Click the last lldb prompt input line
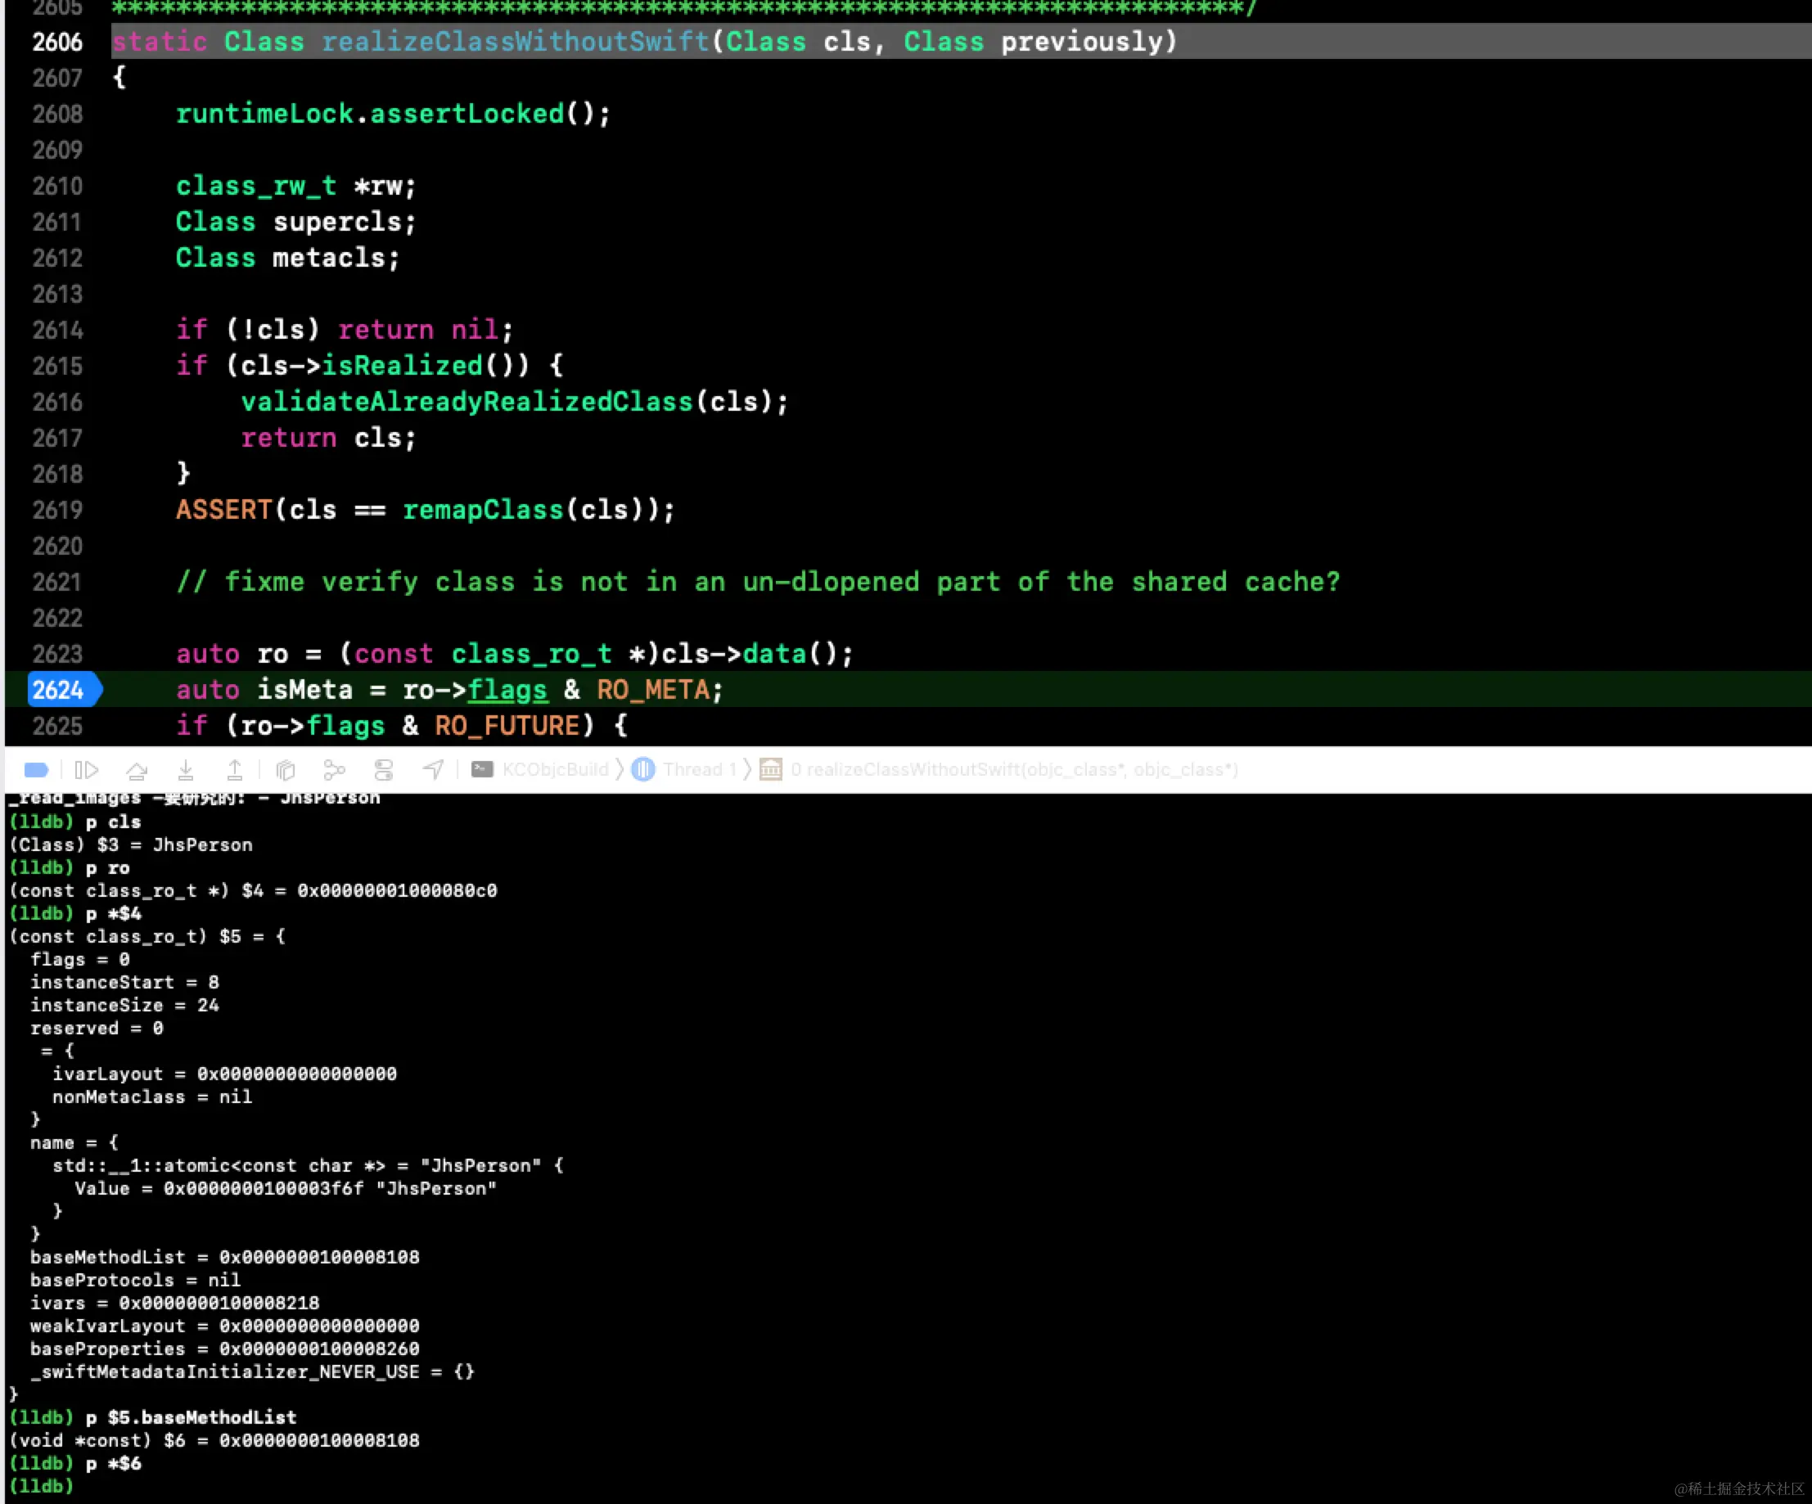Viewport: 1812px width, 1504px height. 259,1486
